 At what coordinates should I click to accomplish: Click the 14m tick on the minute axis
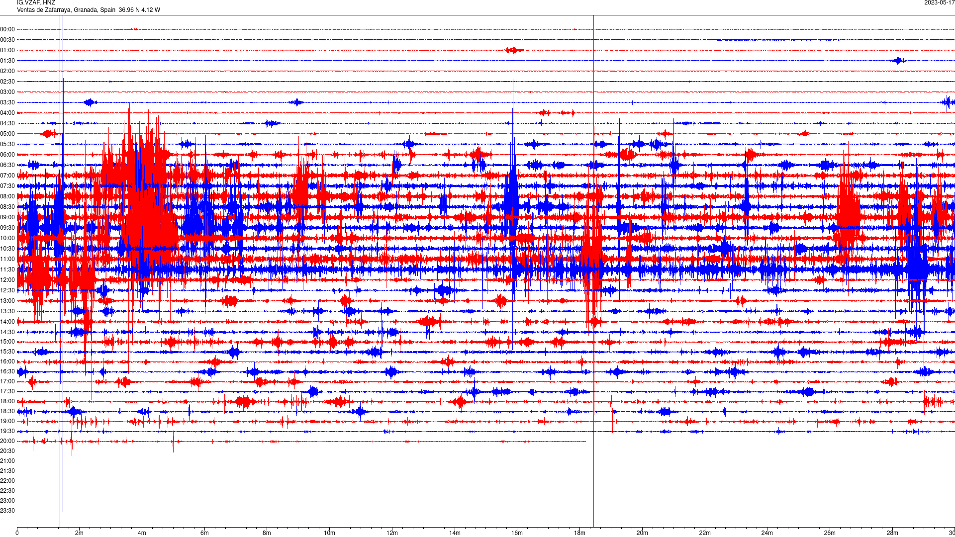tap(455, 533)
